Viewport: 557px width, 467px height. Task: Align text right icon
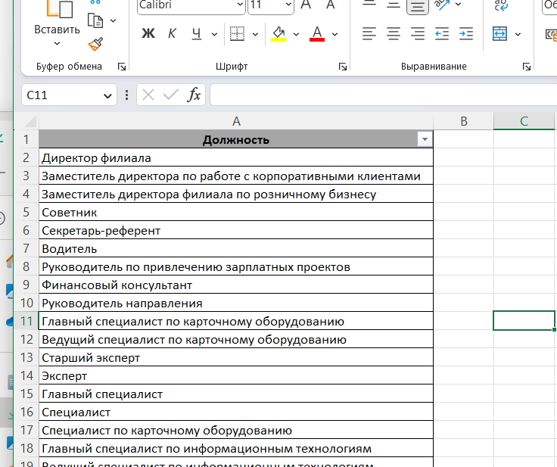418,34
